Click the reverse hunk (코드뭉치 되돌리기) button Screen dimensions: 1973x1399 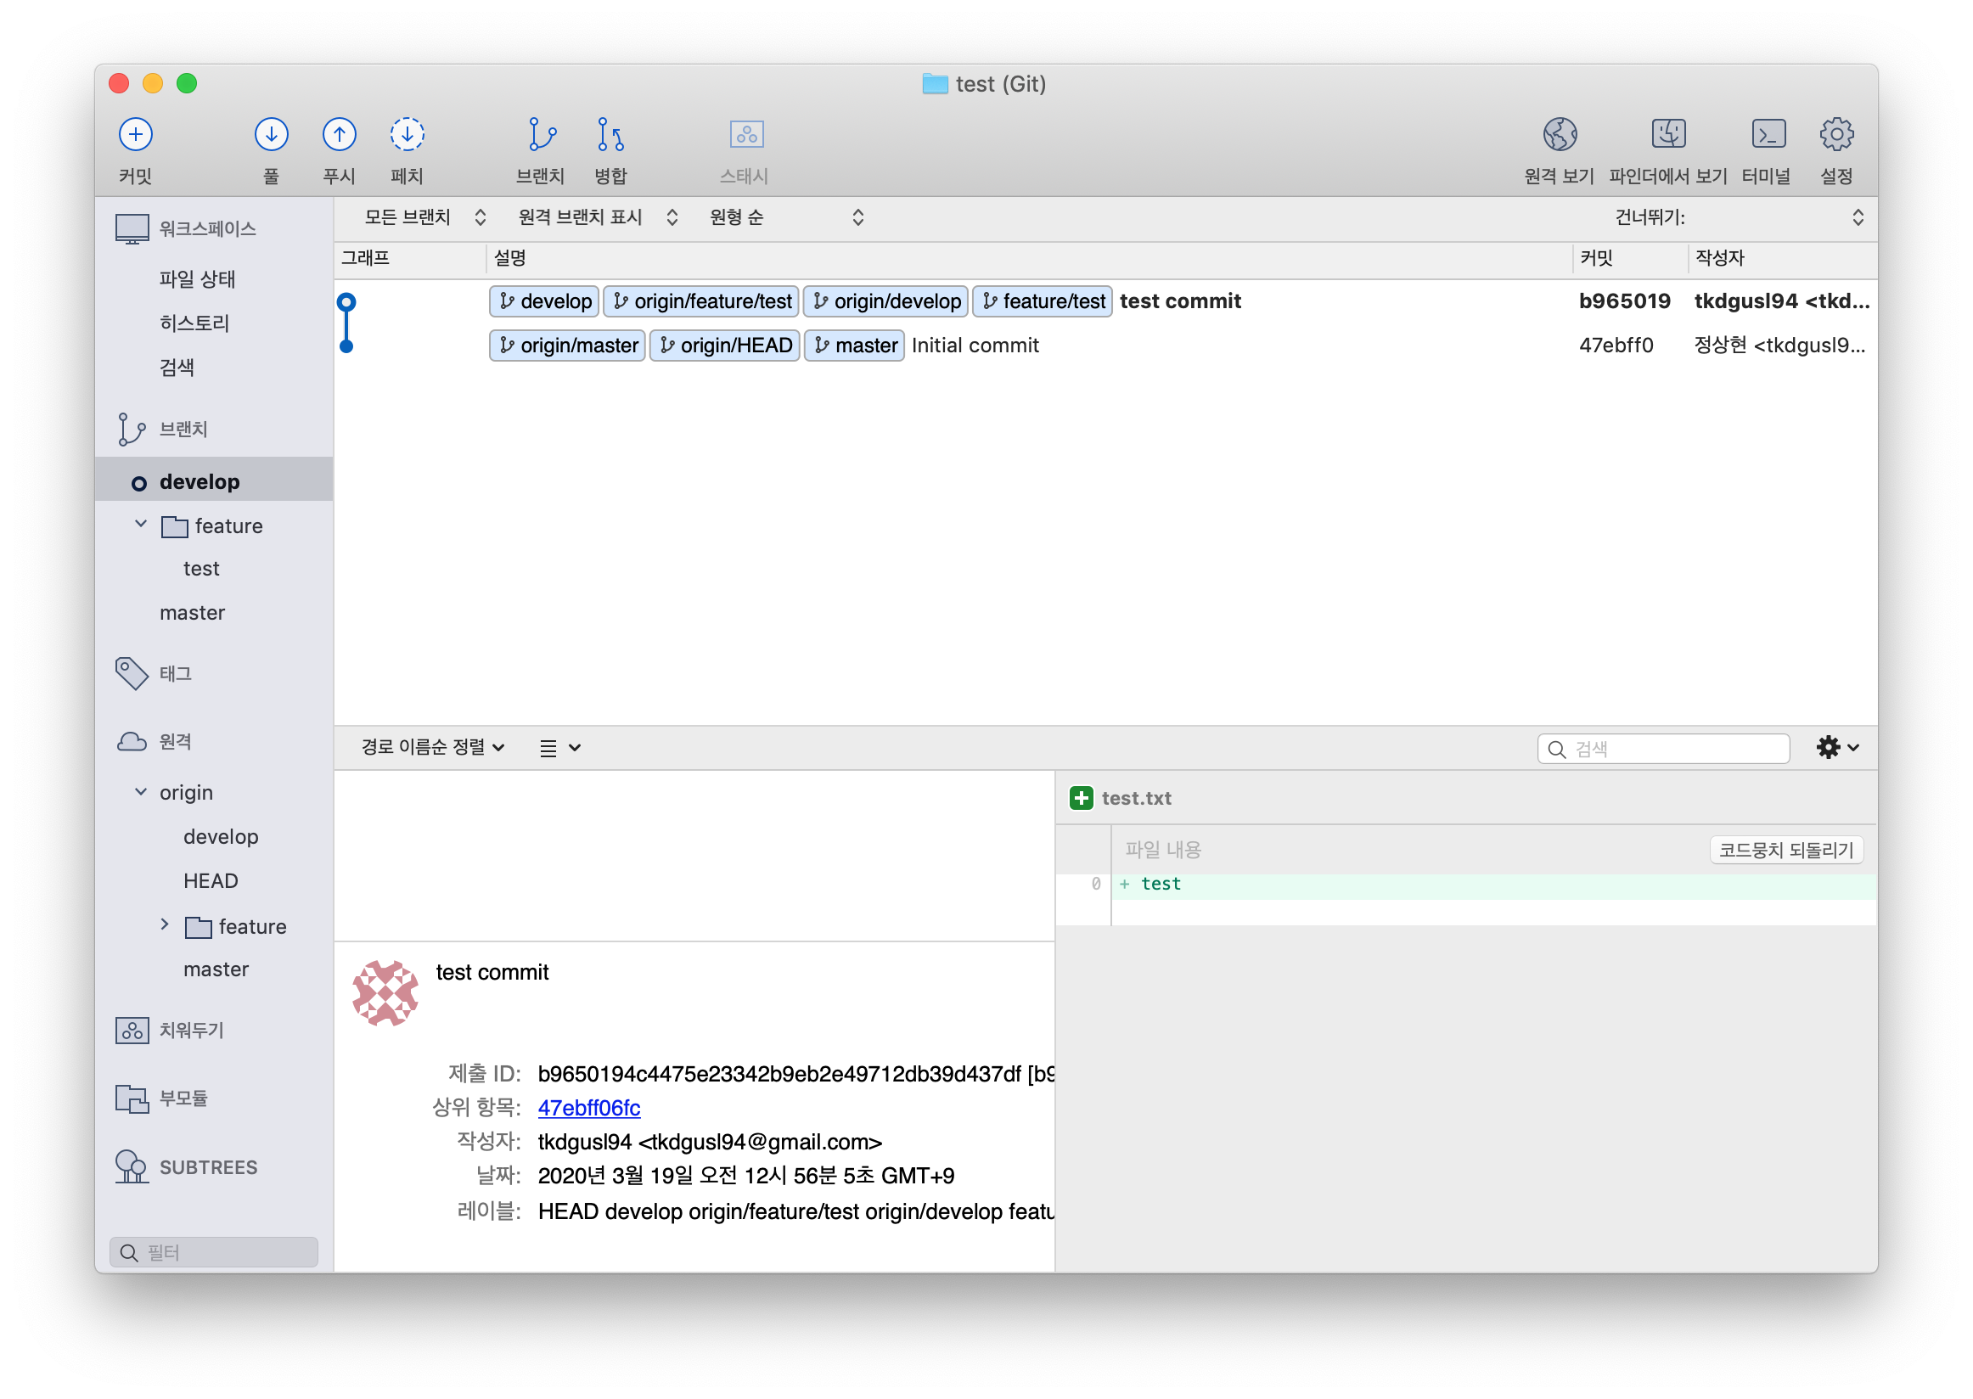click(1785, 851)
